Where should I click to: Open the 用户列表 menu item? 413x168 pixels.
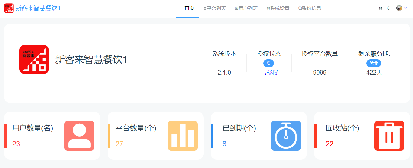246,8
